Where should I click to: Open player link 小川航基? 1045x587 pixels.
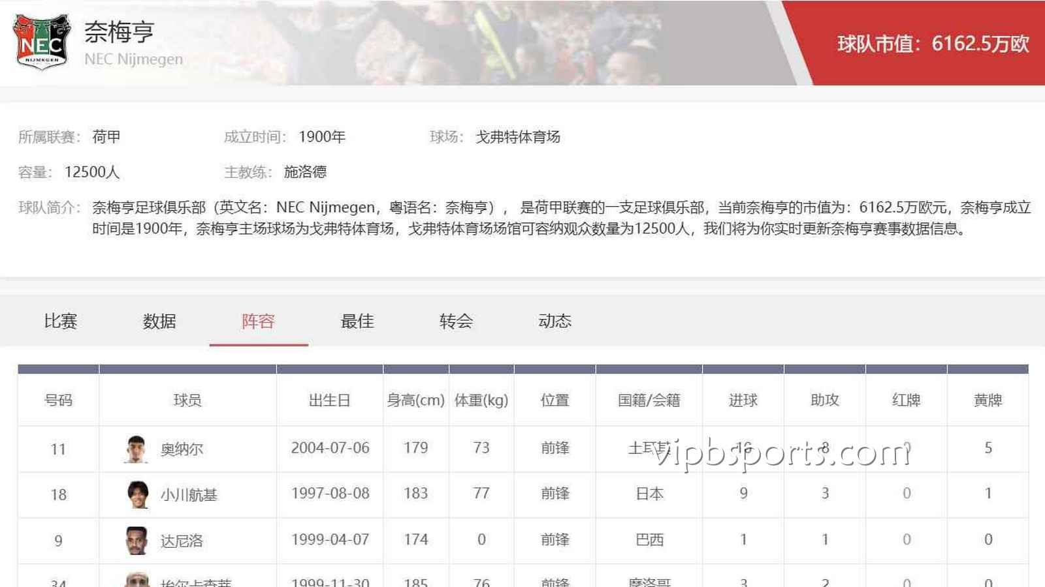(189, 495)
